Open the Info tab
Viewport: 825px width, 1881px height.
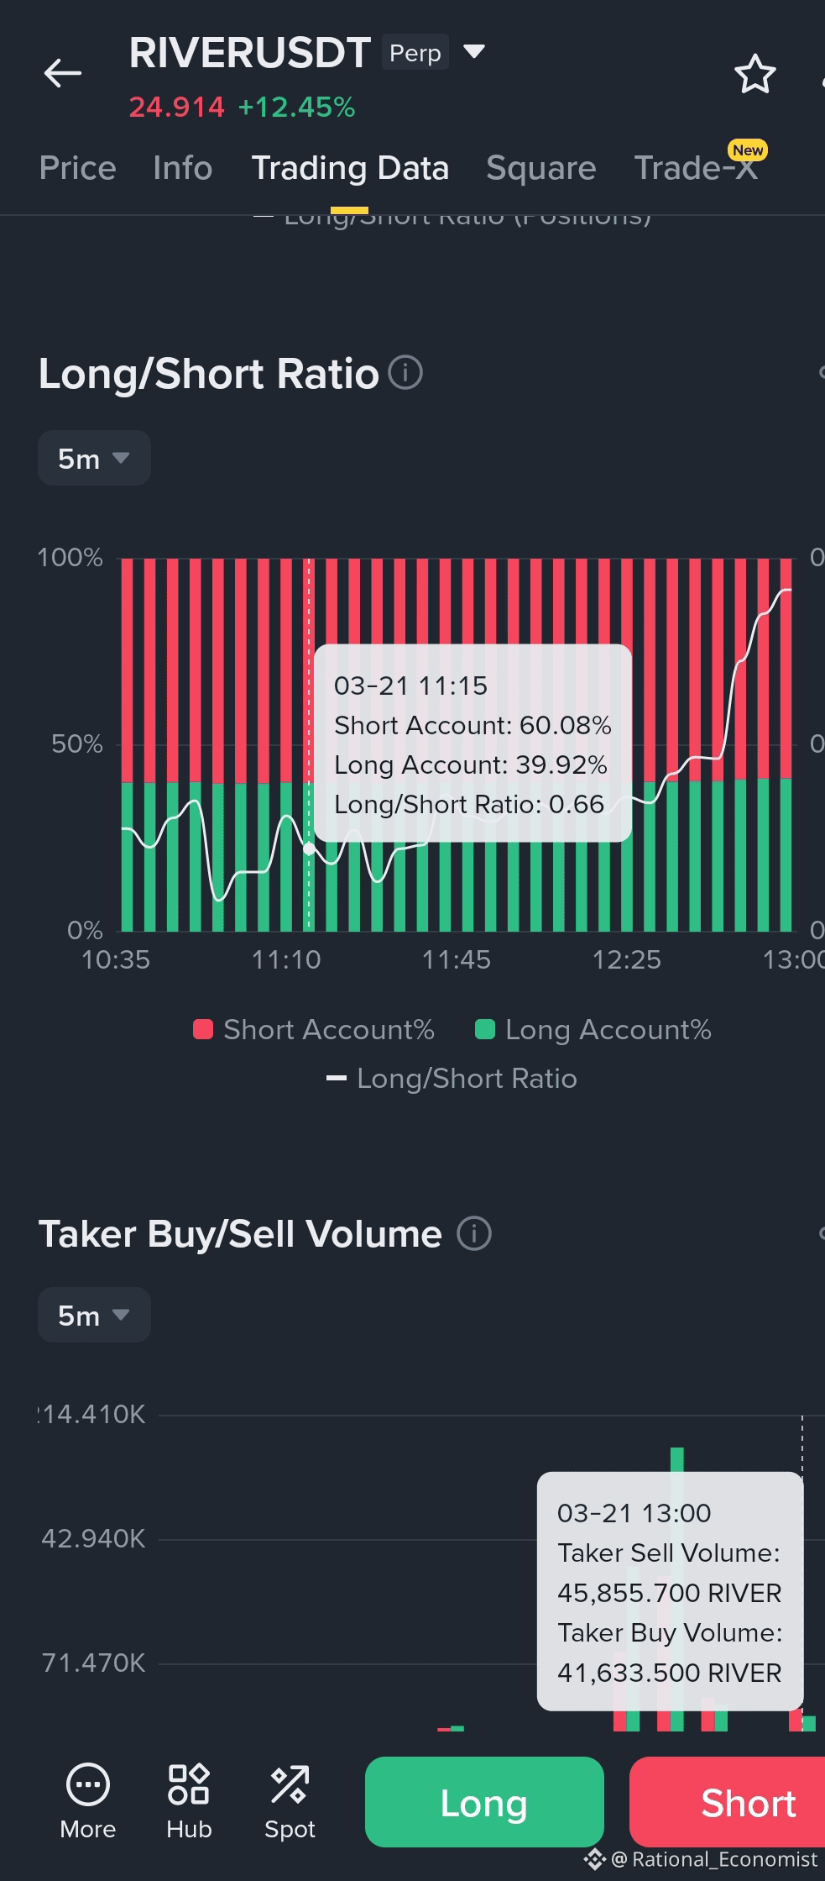pos(183,168)
